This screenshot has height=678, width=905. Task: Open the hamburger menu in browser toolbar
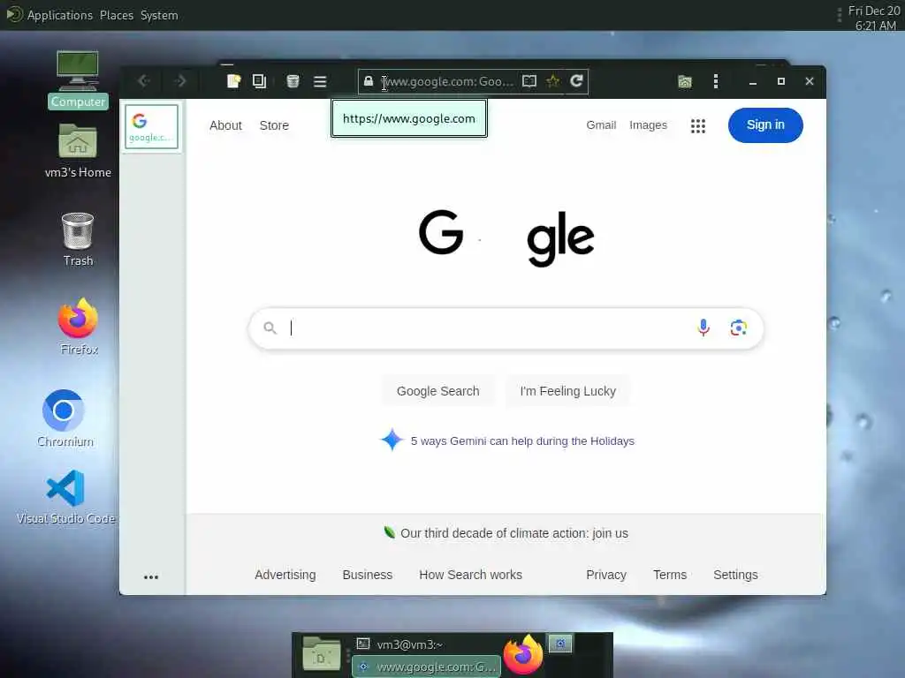click(x=320, y=81)
